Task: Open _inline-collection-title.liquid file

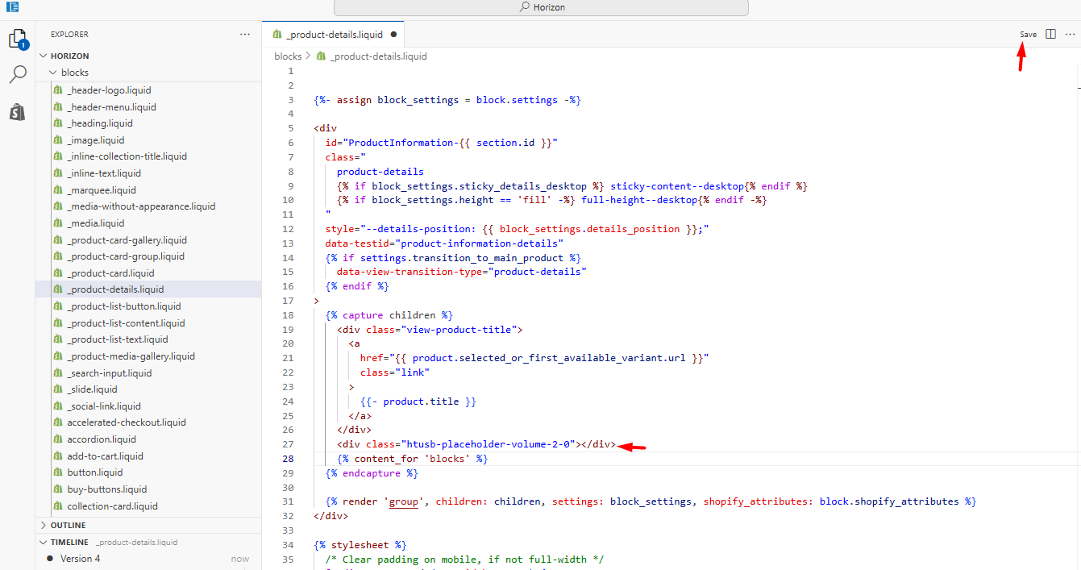Action: 127,156
